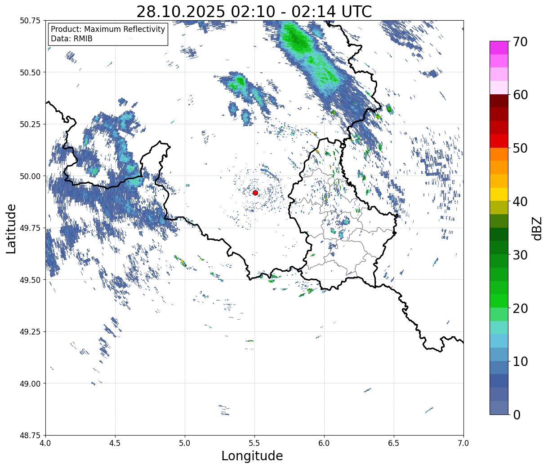Image resolution: width=548 pixels, height=467 pixels.
Task: Pick the magenta swatch at the colorbar top
Action: [499, 48]
